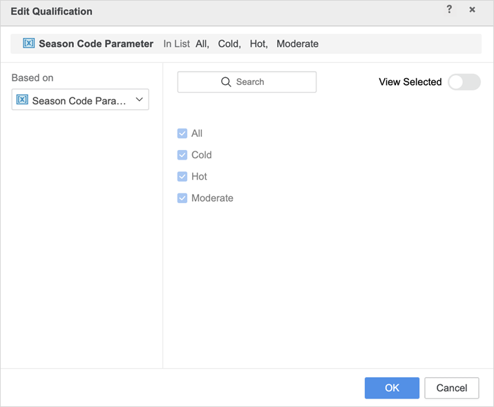This screenshot has height=407, width=494.
Task: Select the Cold value in summary bar
Action: pyautogui.click(x=228, y=44)
